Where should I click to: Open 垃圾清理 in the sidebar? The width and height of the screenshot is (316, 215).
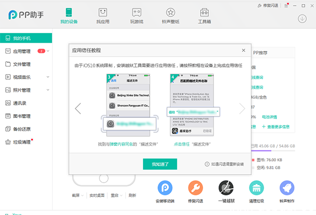(x=22, y=142)
